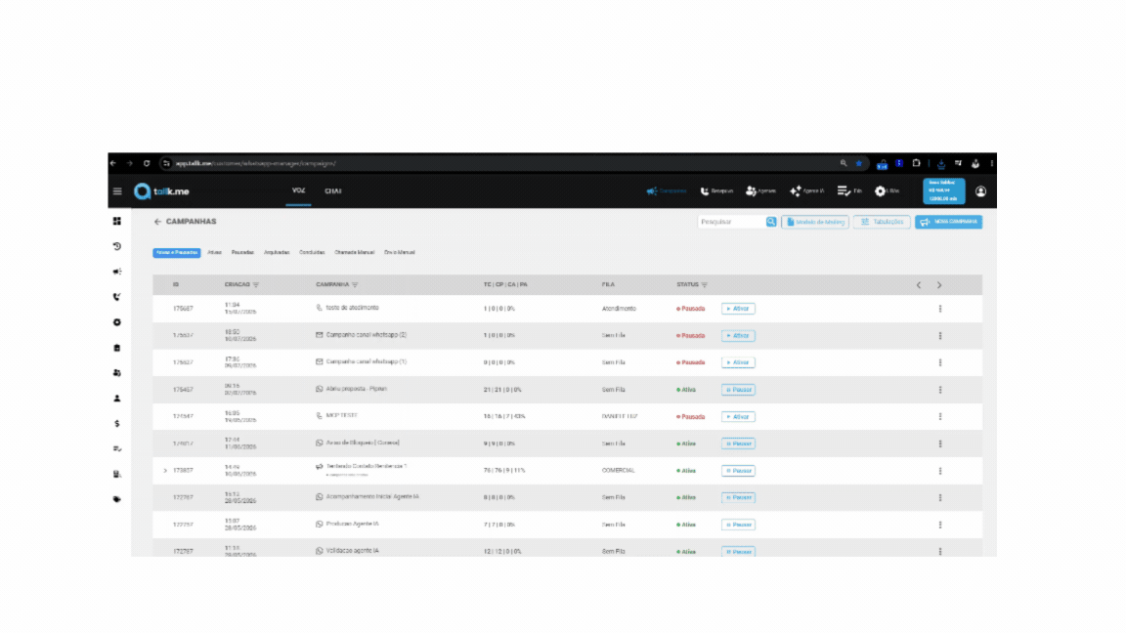Select the Arquivadas filter tab
This screenshot has height=633, width=1126.
pos(277,253)
